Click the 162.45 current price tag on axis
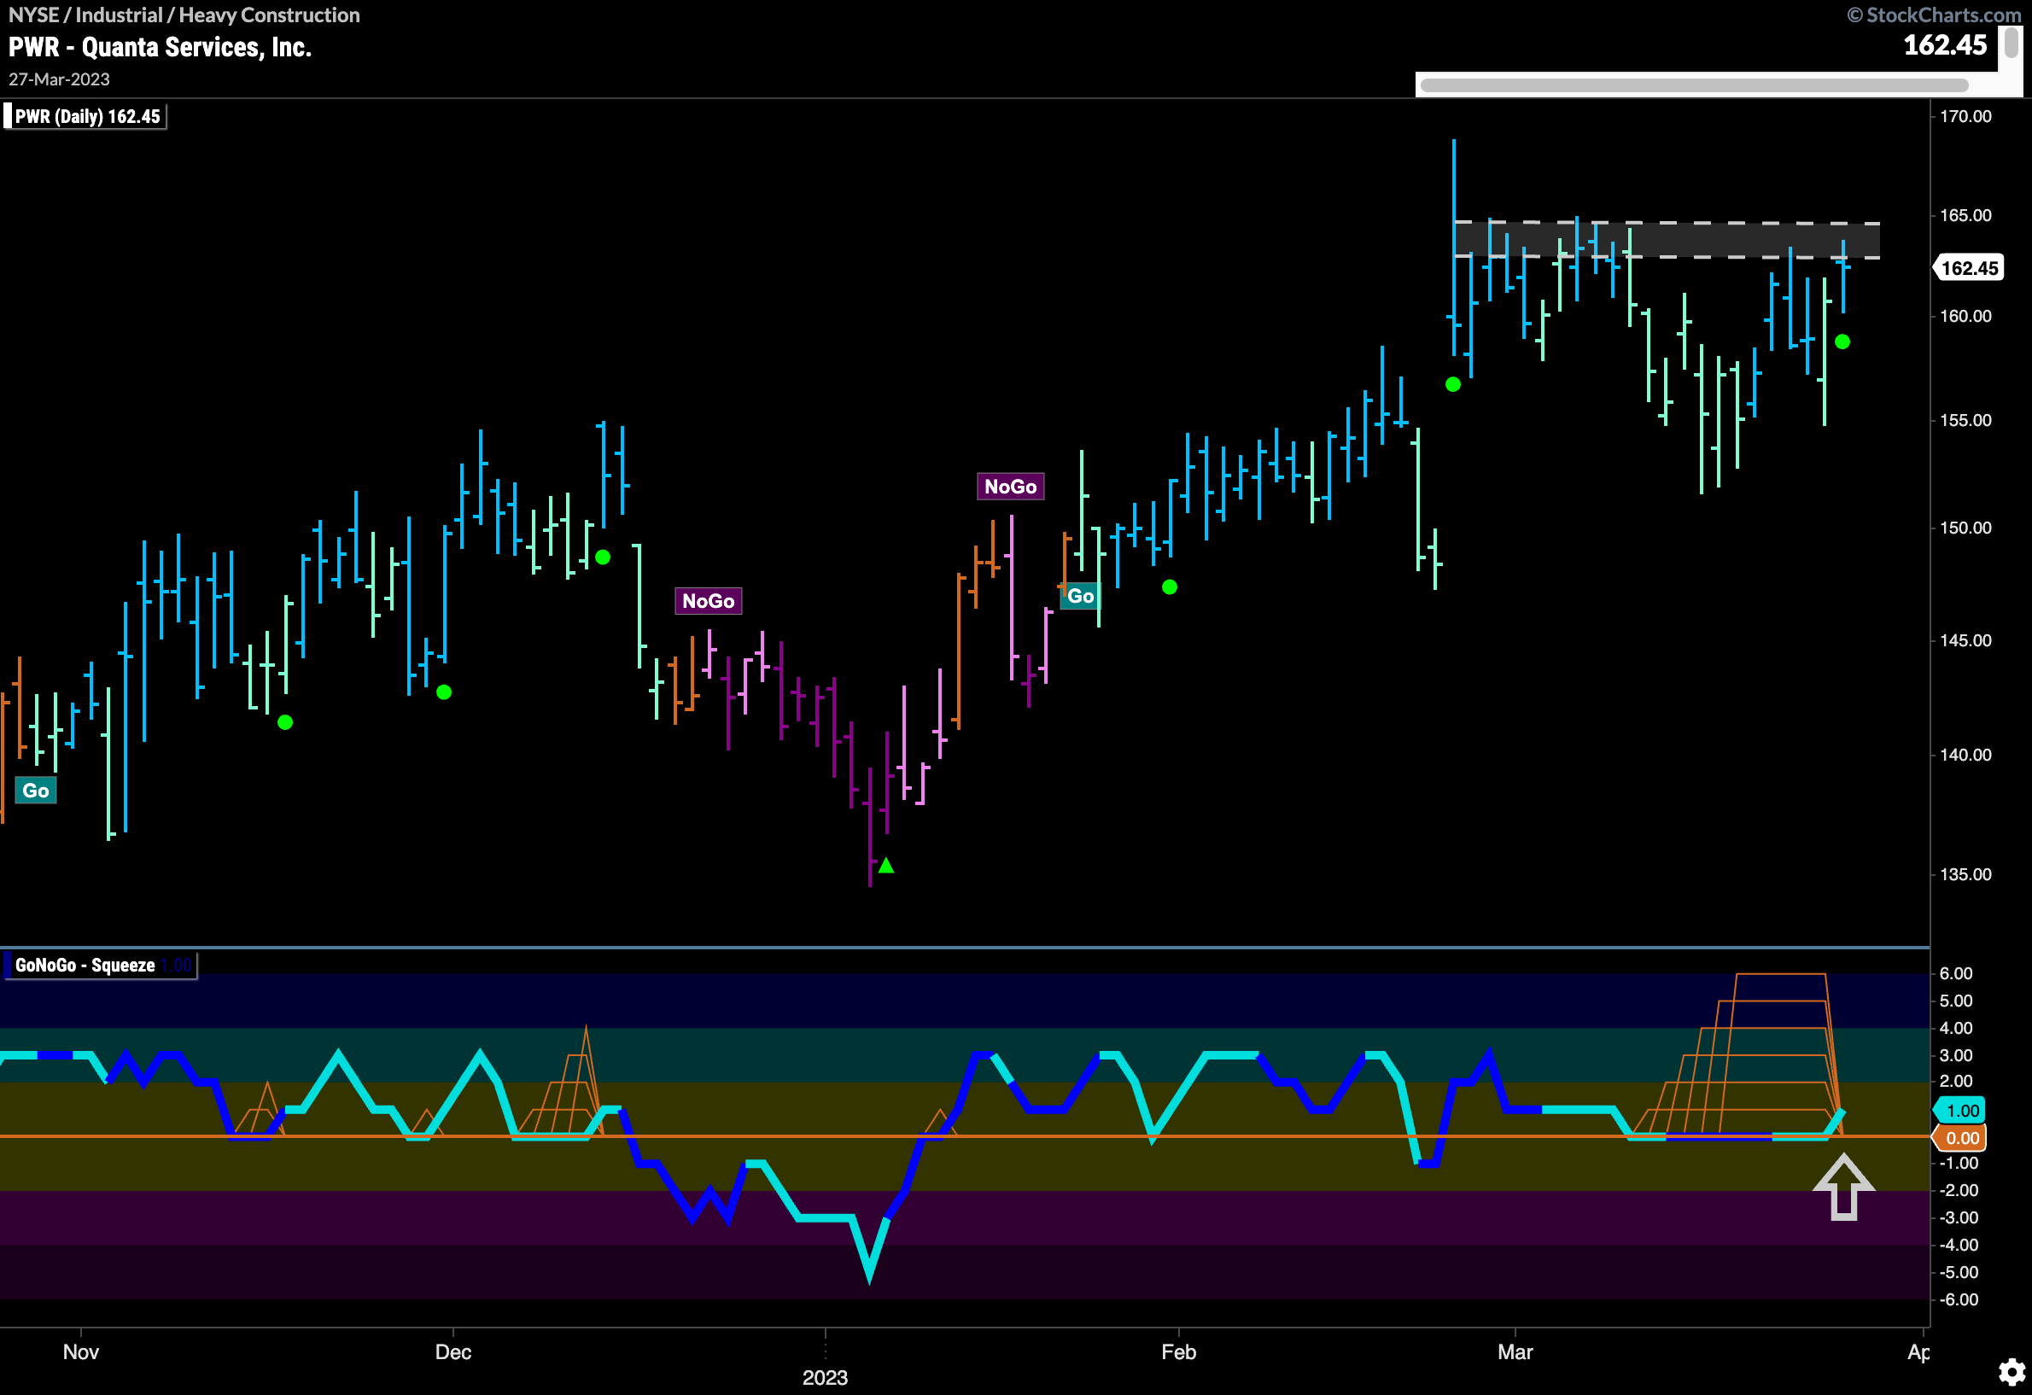Screen dimensions: 2032x1395 click(x=1969, y=267)
